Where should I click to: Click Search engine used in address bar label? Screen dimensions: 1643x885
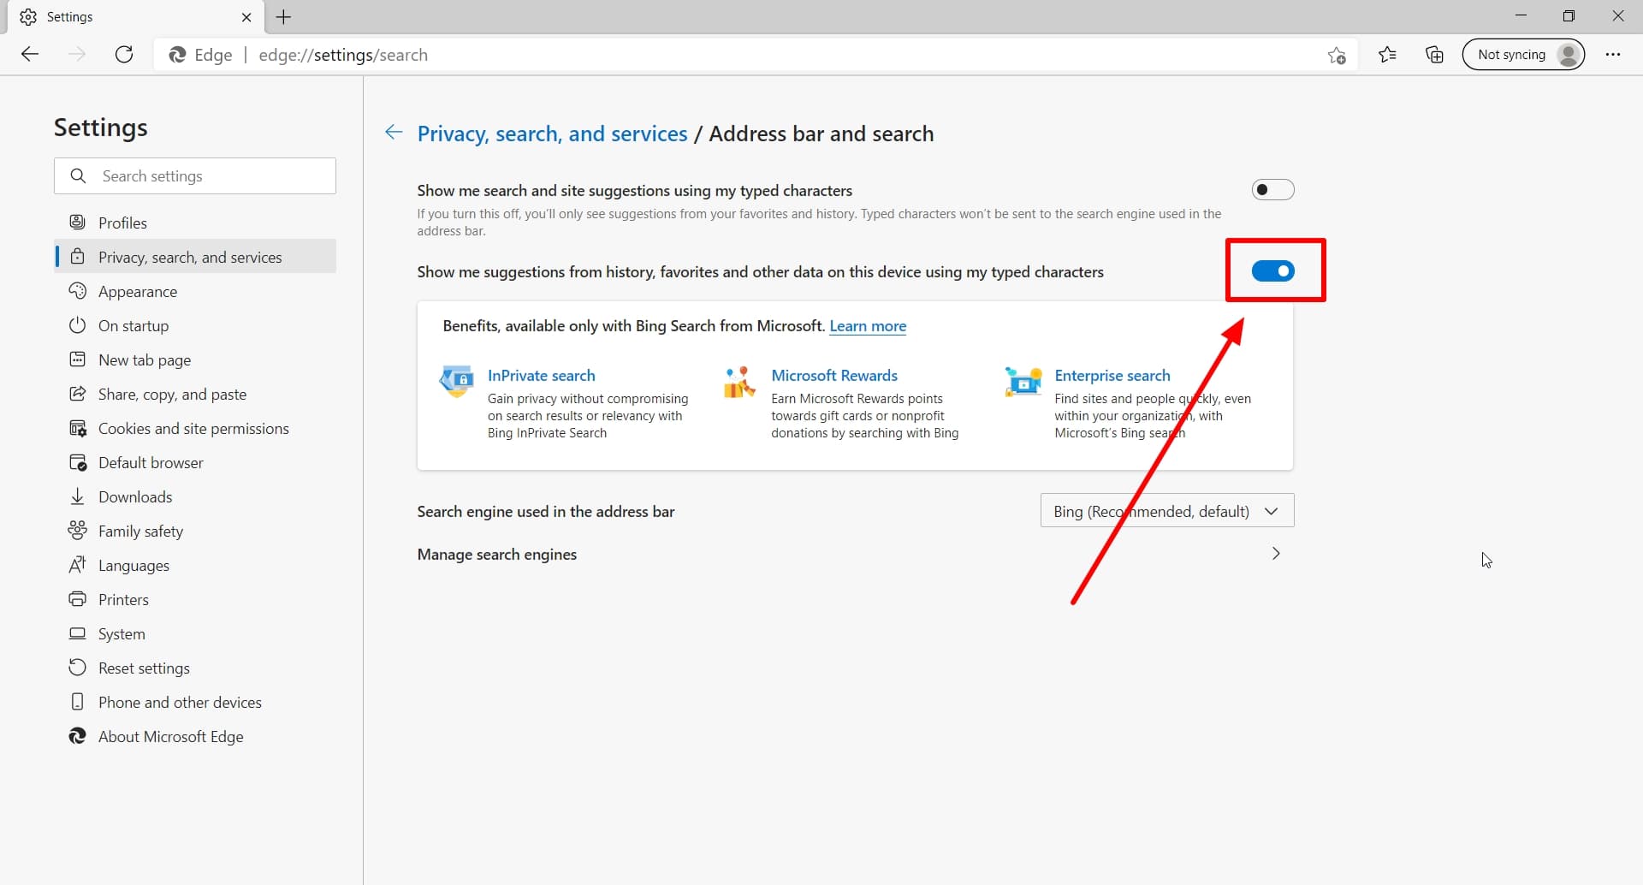[546, 512]
